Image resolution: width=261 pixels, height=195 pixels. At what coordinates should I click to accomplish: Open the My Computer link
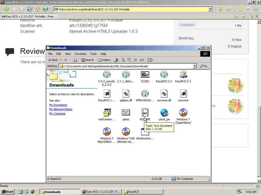(57, 113)
